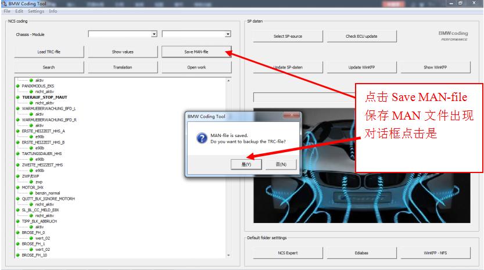The width and height of the screenshot is (484, 270).
Task: Click green dot icon beside benzin_normal
Action: [x=31, y=193]
